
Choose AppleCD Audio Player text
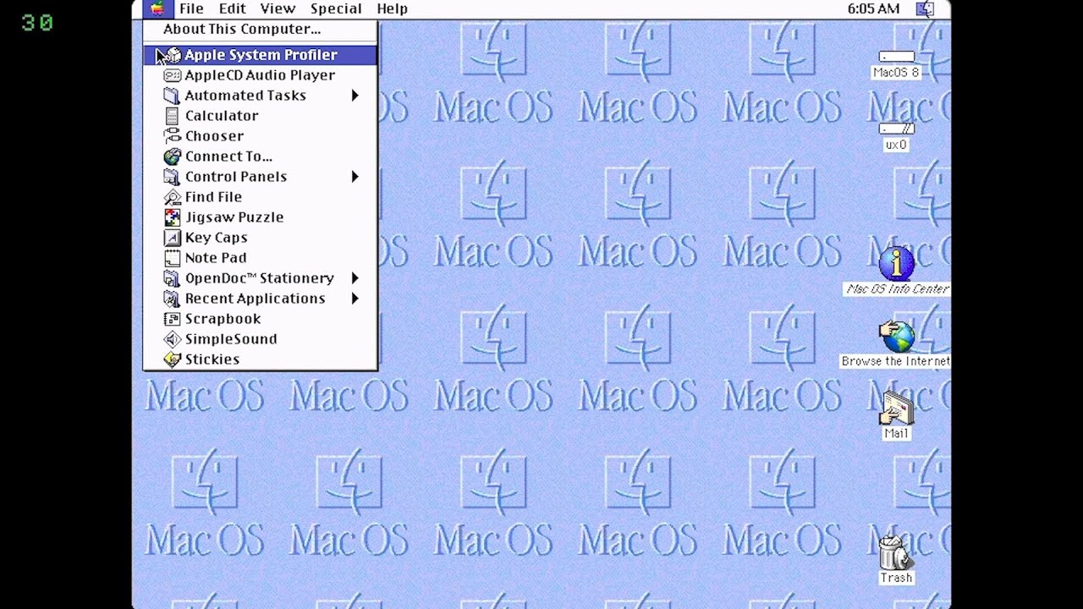pyautogui.click(x=260, y=75)
